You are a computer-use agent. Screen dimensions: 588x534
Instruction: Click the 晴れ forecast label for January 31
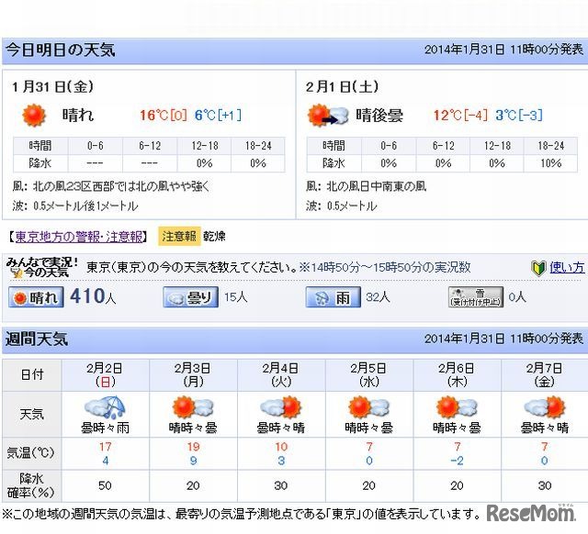(x=78, y=115)
